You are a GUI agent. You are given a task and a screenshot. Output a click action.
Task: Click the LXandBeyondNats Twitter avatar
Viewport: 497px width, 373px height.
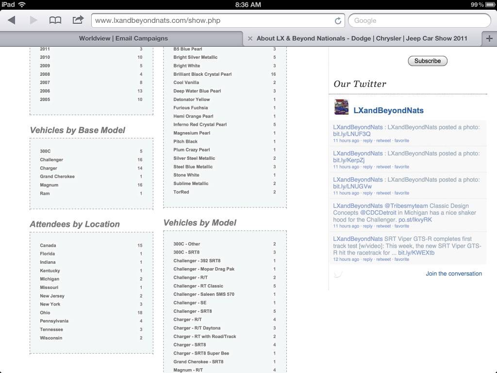(341, 107)
